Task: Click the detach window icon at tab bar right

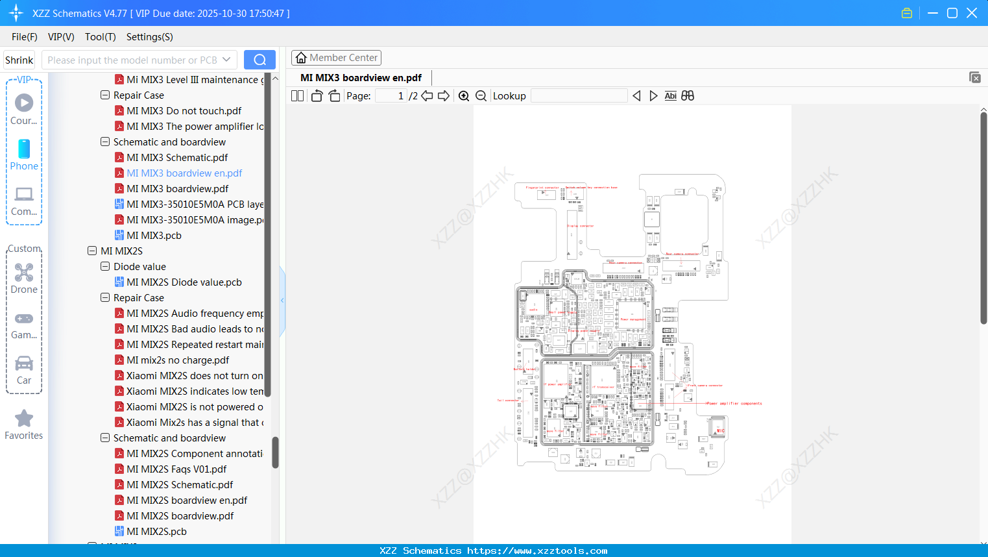Action: pos(975,77)
